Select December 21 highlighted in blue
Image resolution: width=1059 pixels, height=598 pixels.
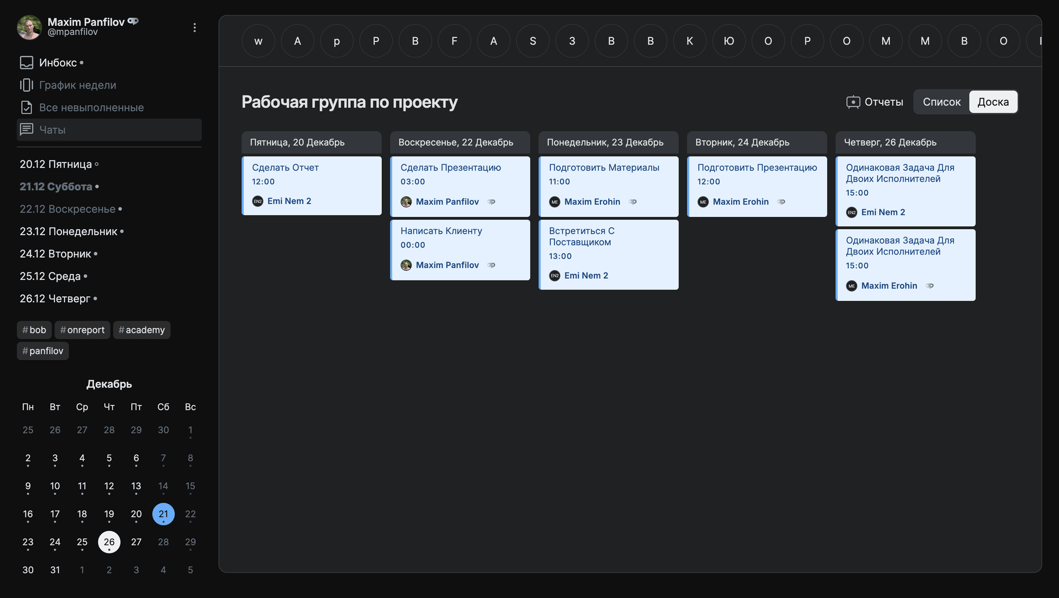[163, 514]
